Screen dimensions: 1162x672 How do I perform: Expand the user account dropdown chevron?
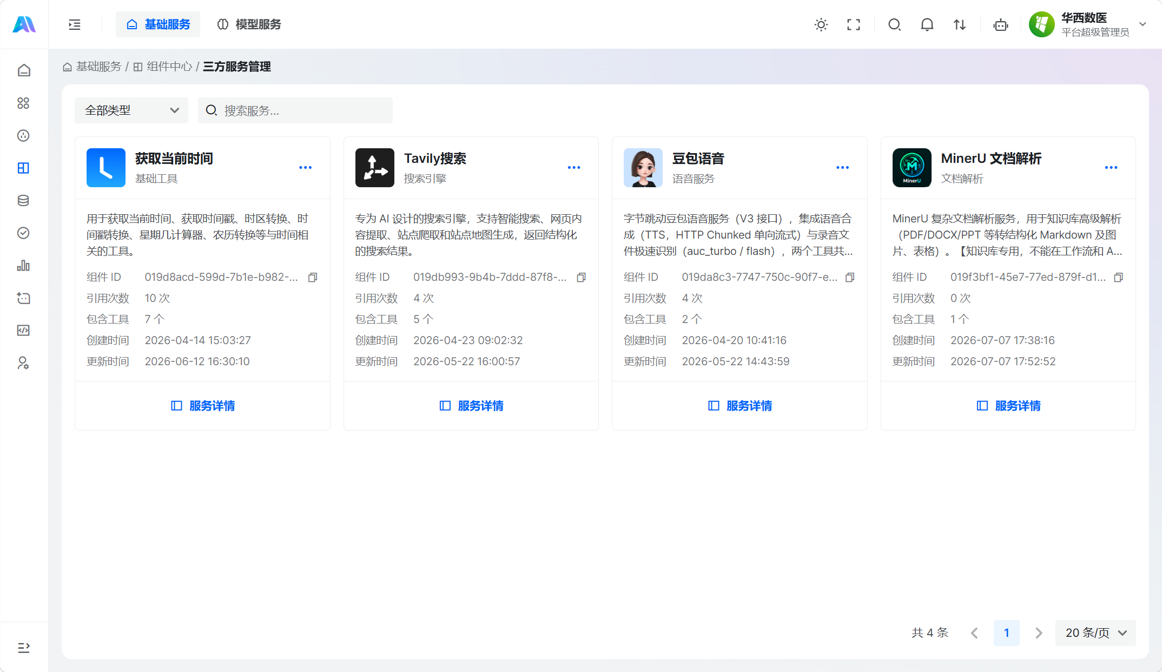pos(1143,24)
